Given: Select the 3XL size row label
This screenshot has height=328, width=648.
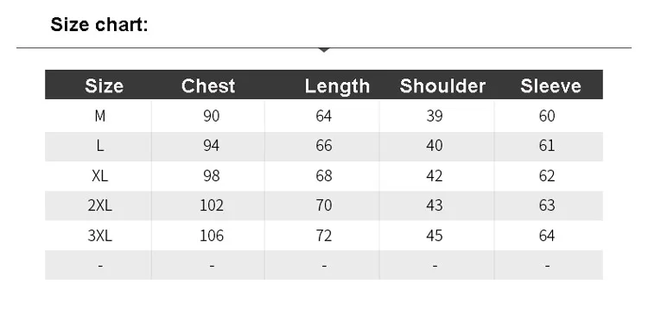Looking at the screenshot, I should pos(100,236).
